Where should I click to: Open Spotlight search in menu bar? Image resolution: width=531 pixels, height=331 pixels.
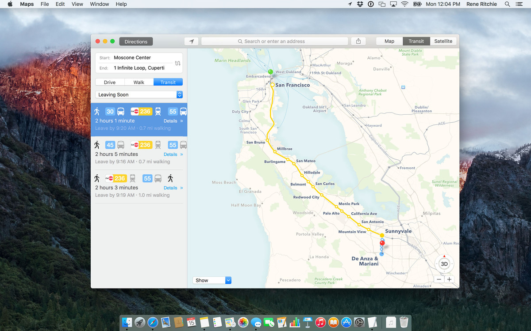click(507, 4)
